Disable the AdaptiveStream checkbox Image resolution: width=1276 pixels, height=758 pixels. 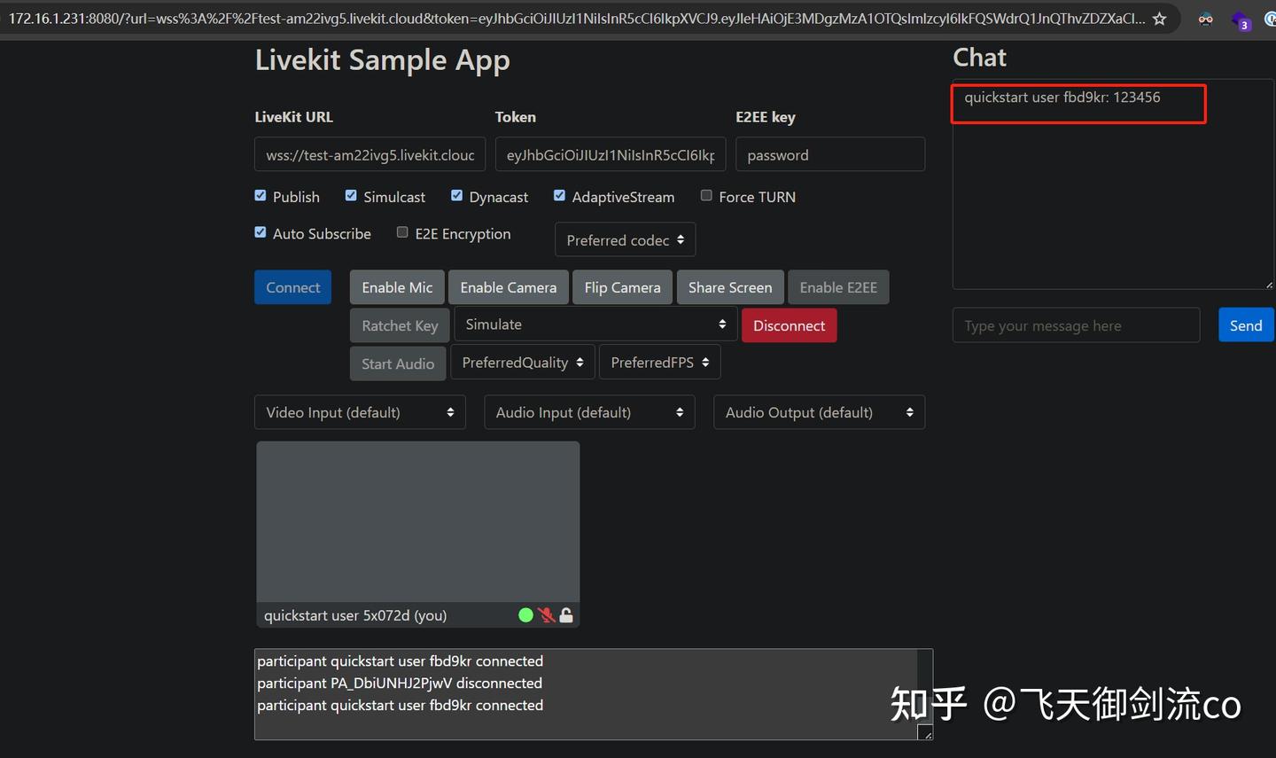click(x=559, y=196)
